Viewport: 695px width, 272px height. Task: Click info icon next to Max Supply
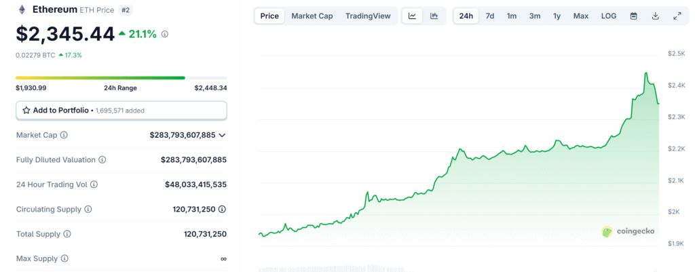(x=64, y=258)
